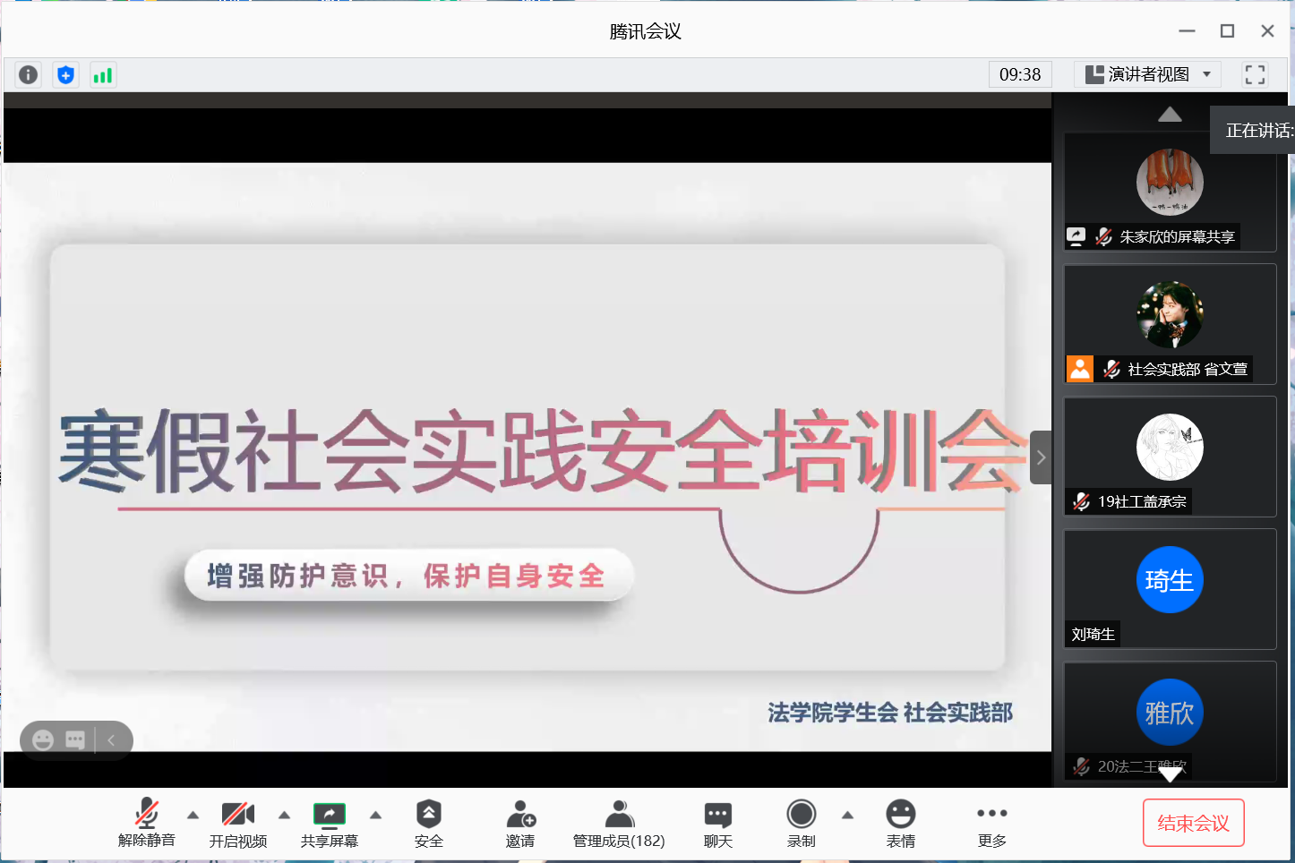Screen dimensions: 1295x863
Task: Collapse participant sidebar with right chevron handle
Action: click(1041, 457)
